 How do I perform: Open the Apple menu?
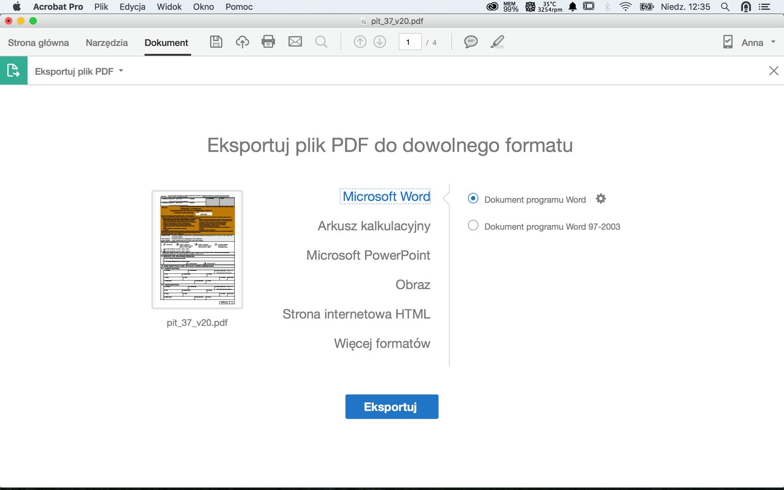[16, 6]
